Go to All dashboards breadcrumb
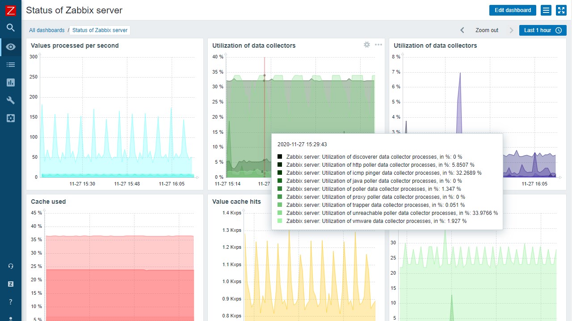This screenshot has height=321, width=572. coord(47,30)
